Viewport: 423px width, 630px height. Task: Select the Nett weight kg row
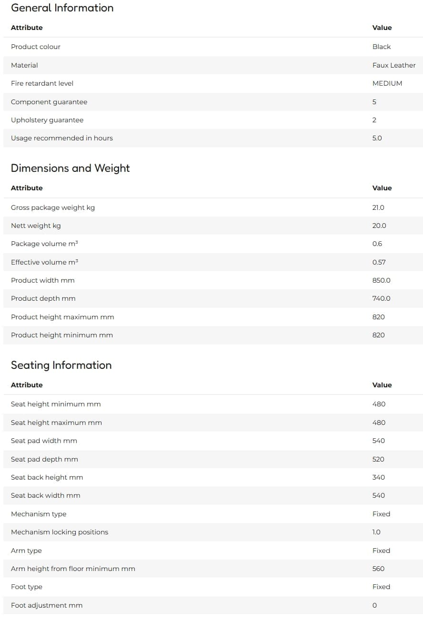213,226
